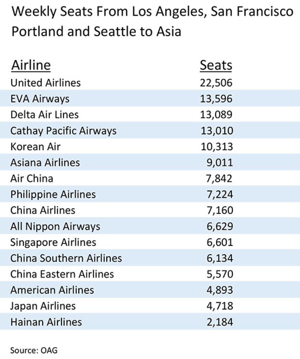The height and width of the screenshot is (359, 300).
Task: Select the Asiana Airlines row label
Action: click(45, 162)
